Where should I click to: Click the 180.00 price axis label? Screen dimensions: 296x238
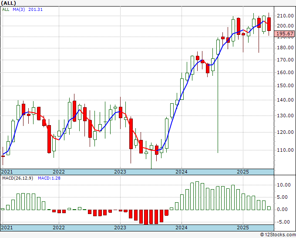(x=285, y=48)
